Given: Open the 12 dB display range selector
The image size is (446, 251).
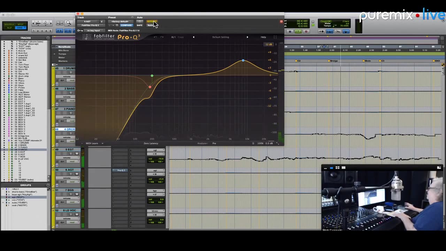Looking at the screenshot, I should (268, 44).
